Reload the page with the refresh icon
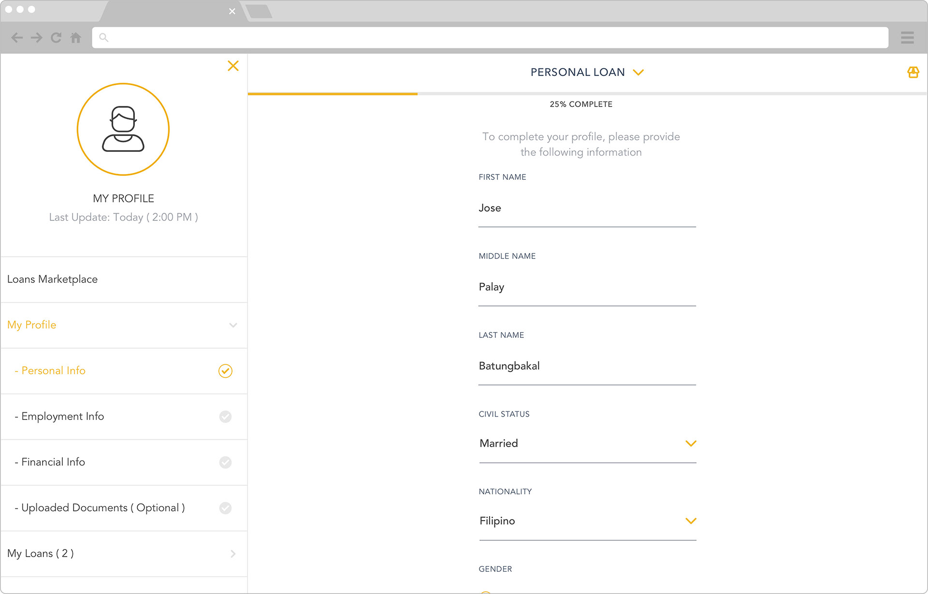The width and height of the screenshot is (928, 594). (56, 38)
